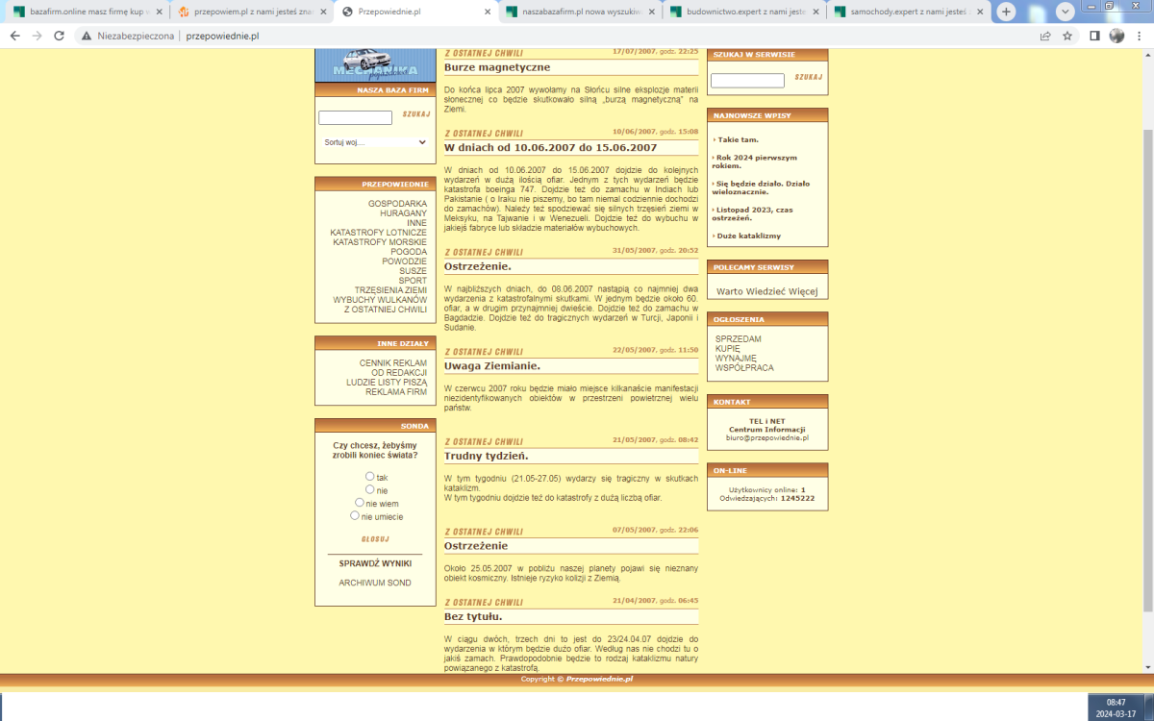Viewport: 1154px width, 721px height.
Task: Open the browser side panel icon
Action: pos(1094,36)
